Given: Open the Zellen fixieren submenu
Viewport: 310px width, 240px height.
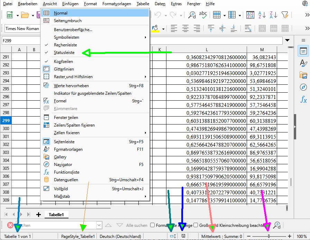Looking at the screenshot, I should click(x=95, y=133).
